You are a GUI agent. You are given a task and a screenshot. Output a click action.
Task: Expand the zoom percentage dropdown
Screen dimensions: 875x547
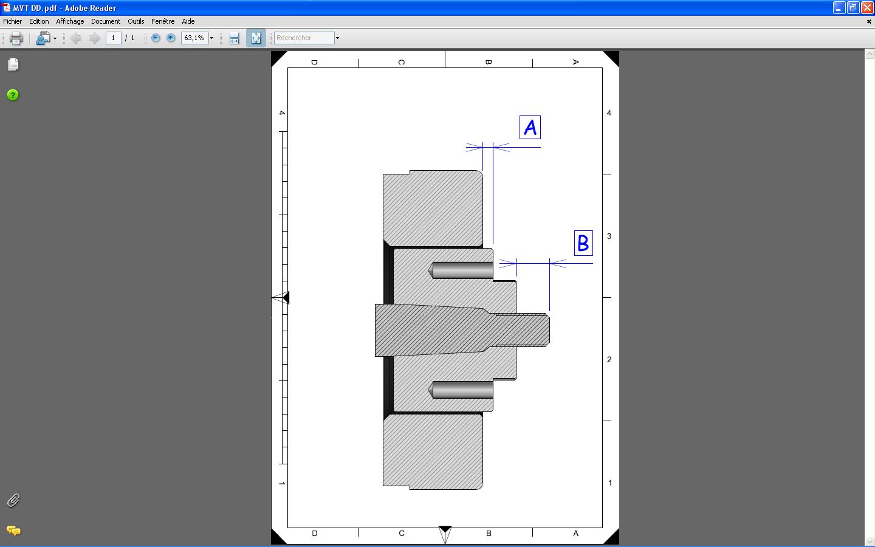point(211,38)
